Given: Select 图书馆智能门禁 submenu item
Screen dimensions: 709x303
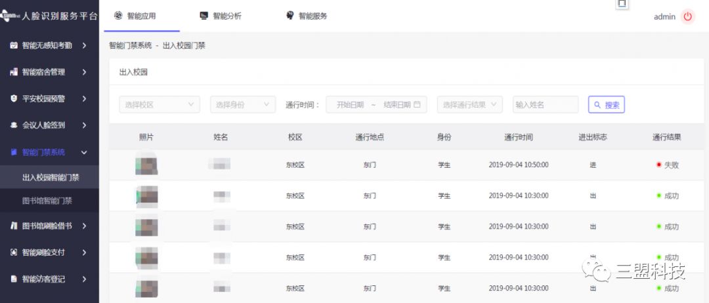Looking at the screenshot, I should pos(47,201).
